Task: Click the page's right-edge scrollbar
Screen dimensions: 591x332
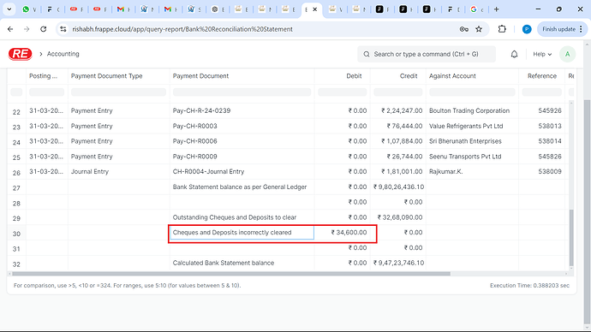Action: [587, 210]
